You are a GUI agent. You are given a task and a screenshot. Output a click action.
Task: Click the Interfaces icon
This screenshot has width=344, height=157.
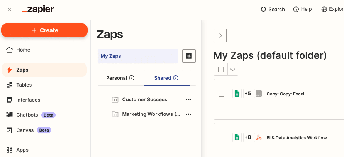(9, 100)
